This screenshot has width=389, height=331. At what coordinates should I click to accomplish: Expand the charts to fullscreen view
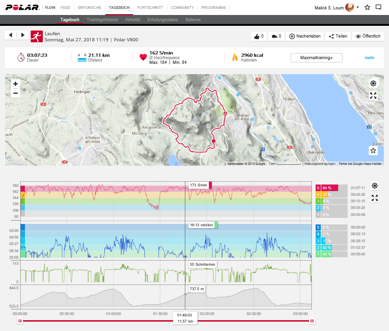pos(374,198)
